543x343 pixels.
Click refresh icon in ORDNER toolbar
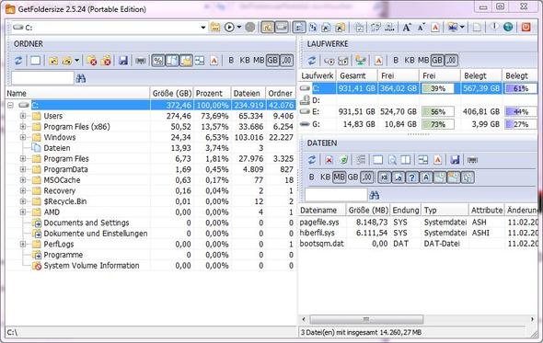point(18,61)
